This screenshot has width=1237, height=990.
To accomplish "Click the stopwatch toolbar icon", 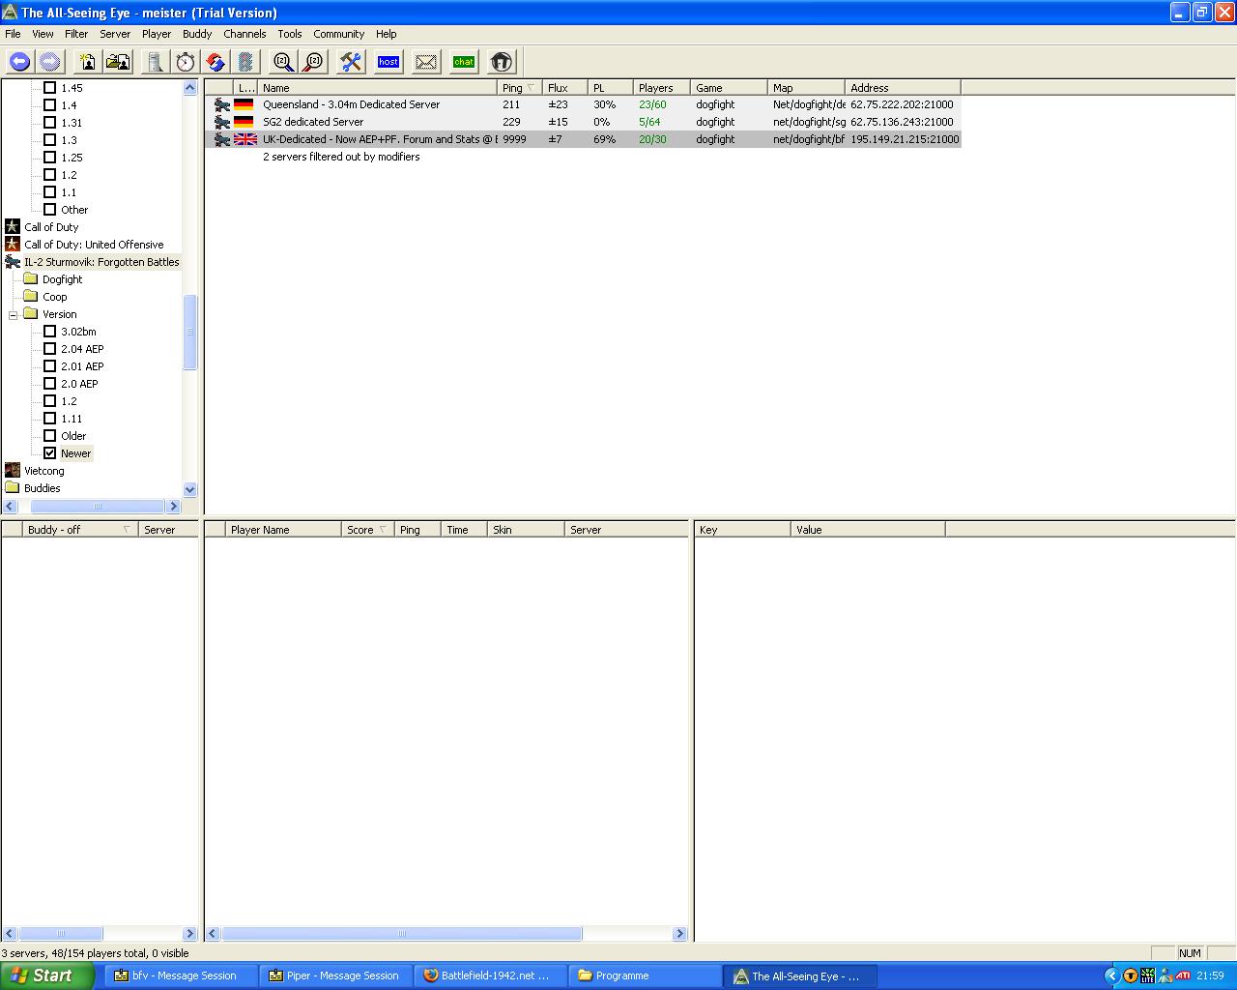I will (186, 62).
